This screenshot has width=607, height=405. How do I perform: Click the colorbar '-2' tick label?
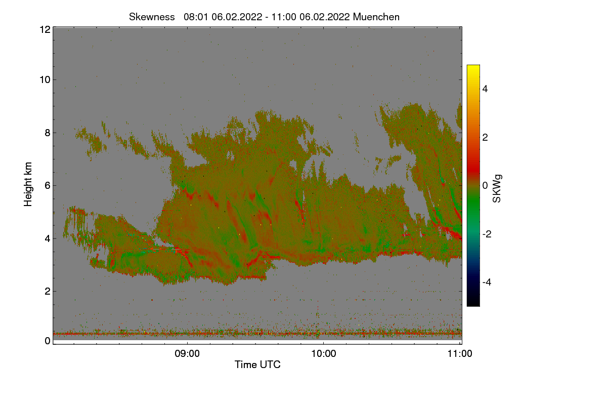click(x=487, y=234)
